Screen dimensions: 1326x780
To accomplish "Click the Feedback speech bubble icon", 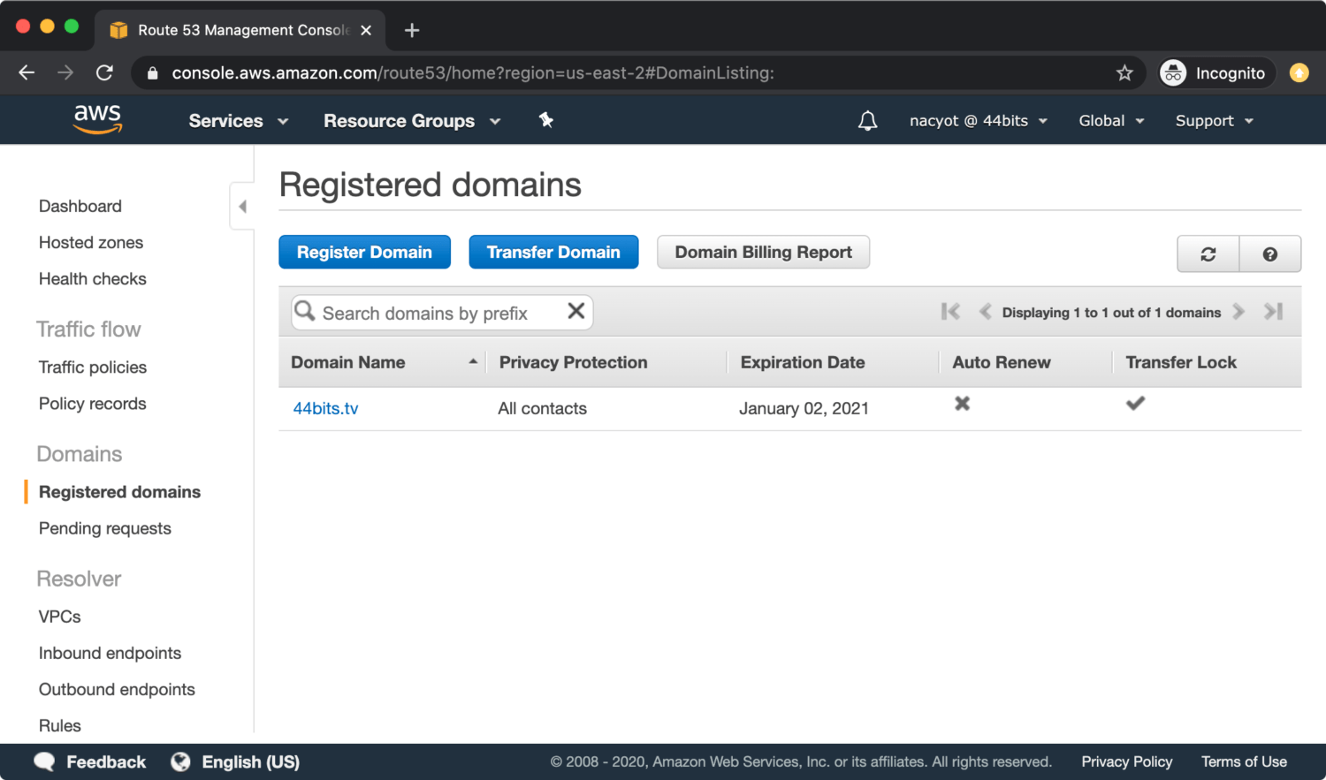I will 44,761.
